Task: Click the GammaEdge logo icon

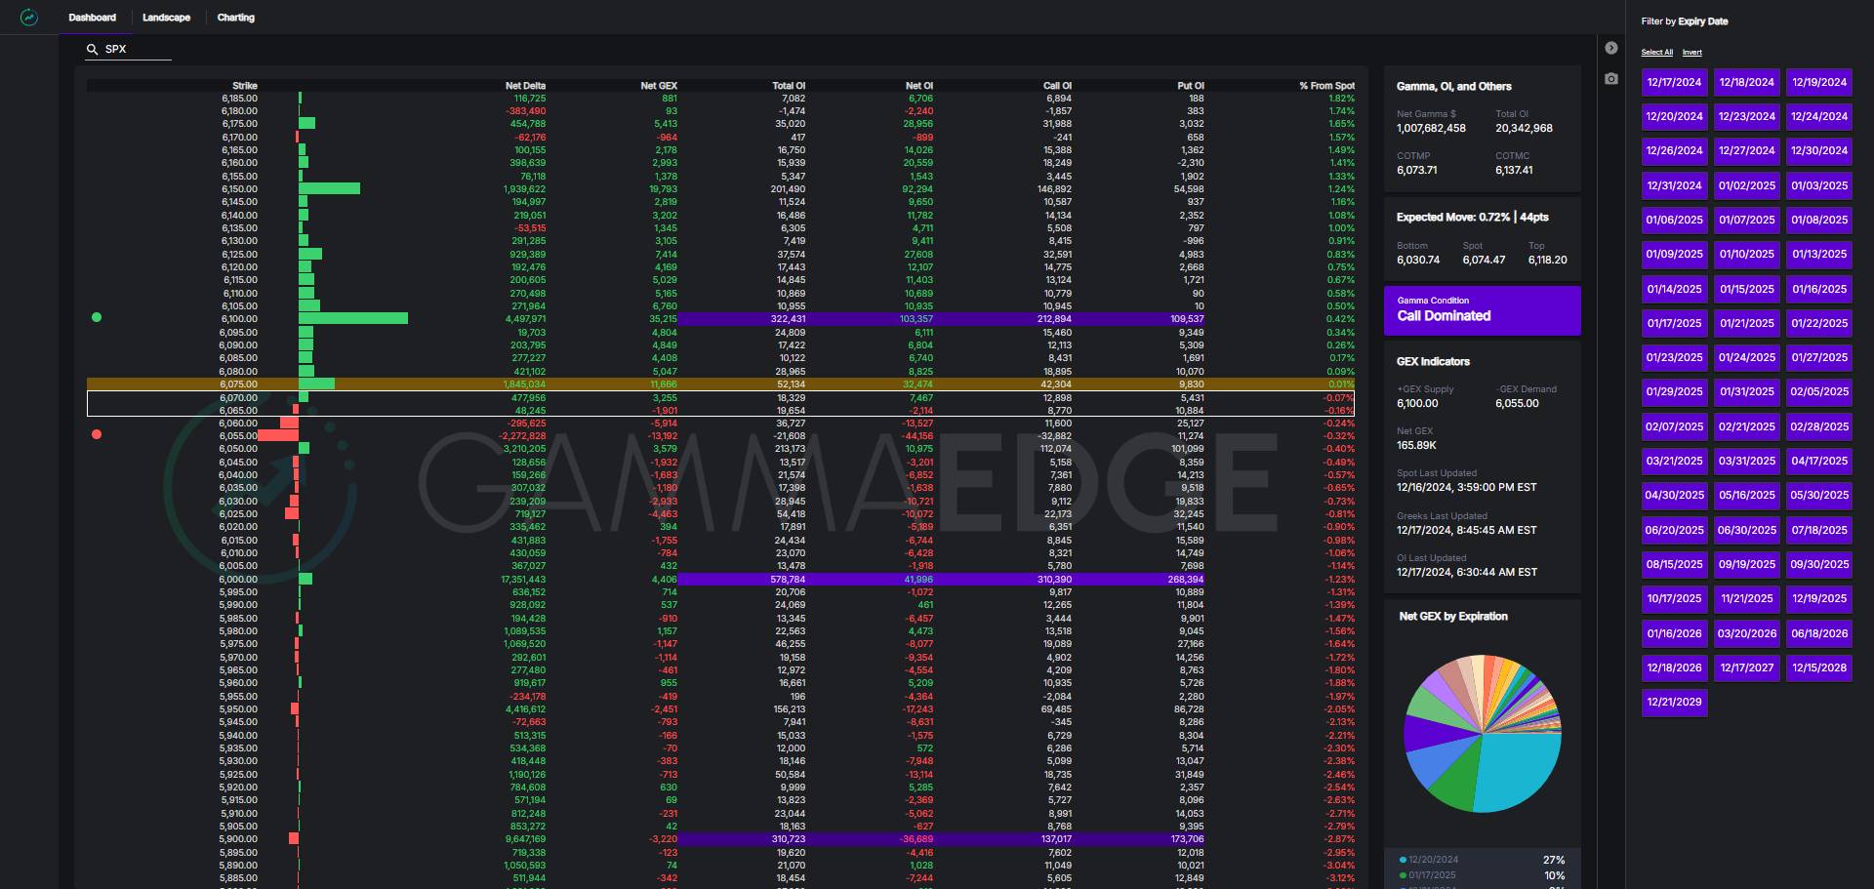Action: (x=29, y=18)
